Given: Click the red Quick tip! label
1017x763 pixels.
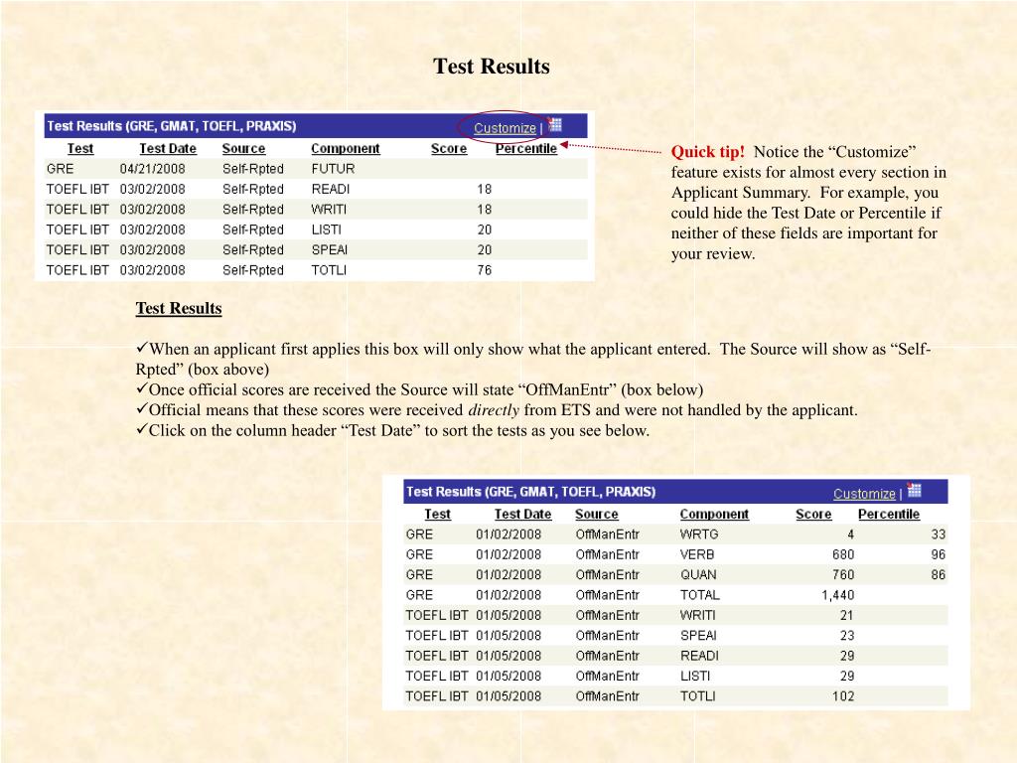Looking at the screenshot, I should [707, 152].
